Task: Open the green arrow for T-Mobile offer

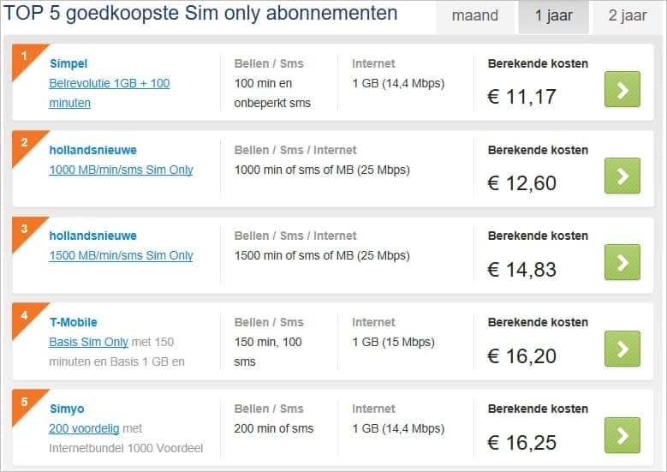Action: (622, 349)
